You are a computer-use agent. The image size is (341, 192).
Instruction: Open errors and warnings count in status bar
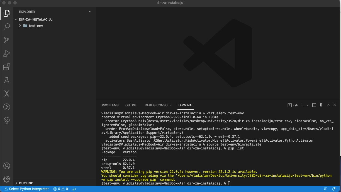point(61,189)
